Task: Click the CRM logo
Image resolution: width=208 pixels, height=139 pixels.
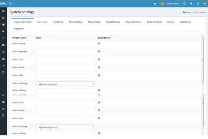Action: click(3, 3)
